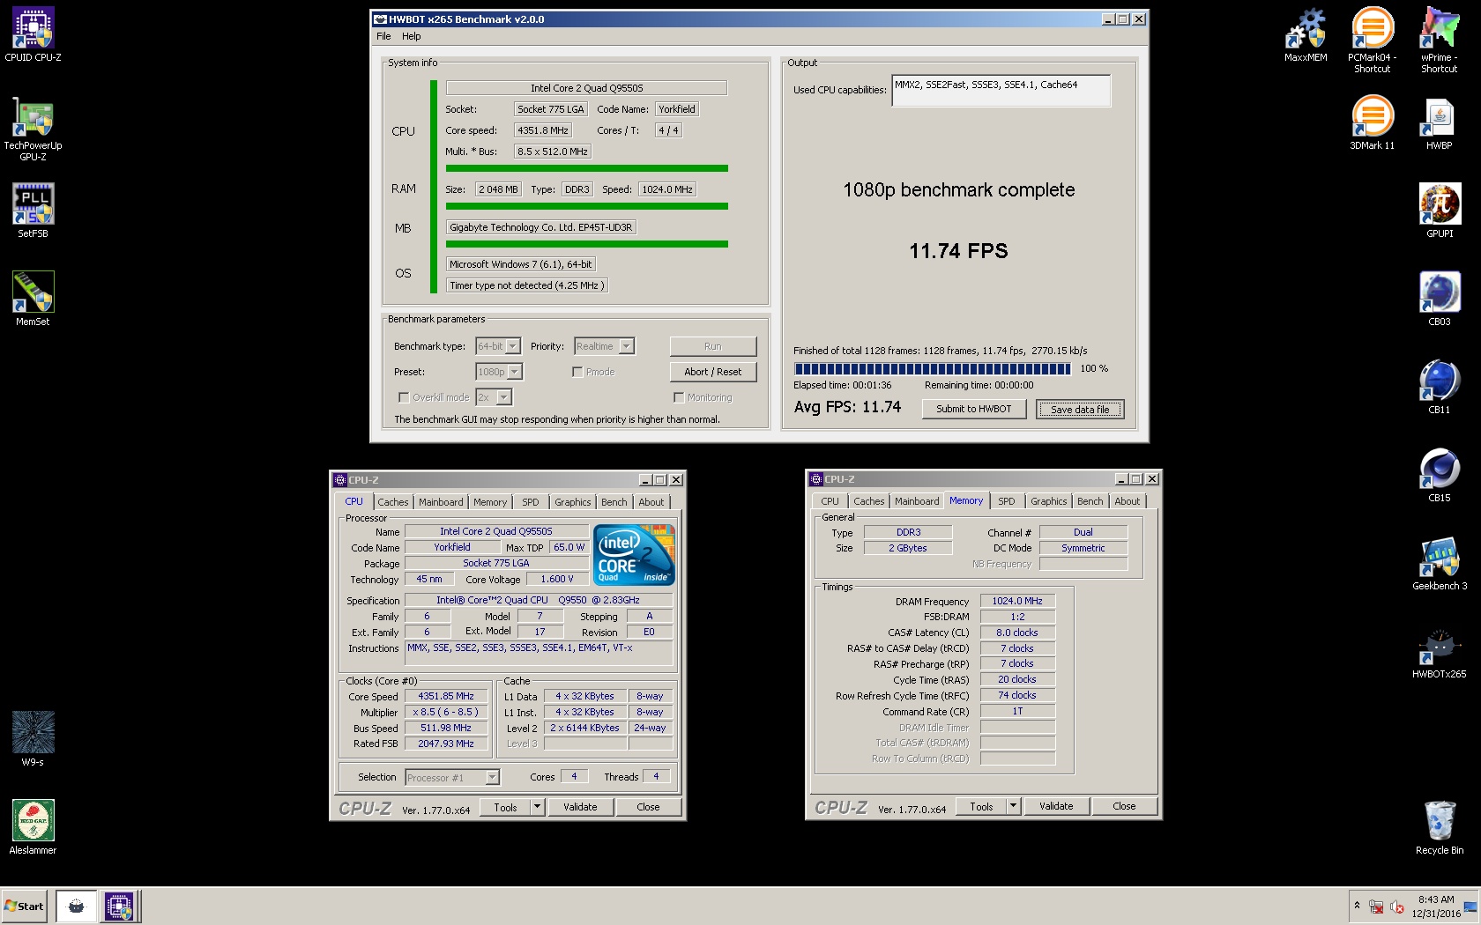This screenshot has height=925, width=1481.
Task: Open 3DMark 11 desktop icon
Action: [1373, 122]
